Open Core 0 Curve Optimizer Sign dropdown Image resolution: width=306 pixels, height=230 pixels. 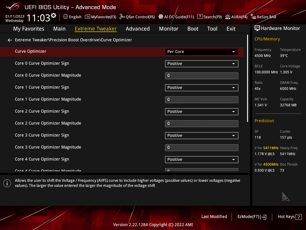tap(202, 64)
